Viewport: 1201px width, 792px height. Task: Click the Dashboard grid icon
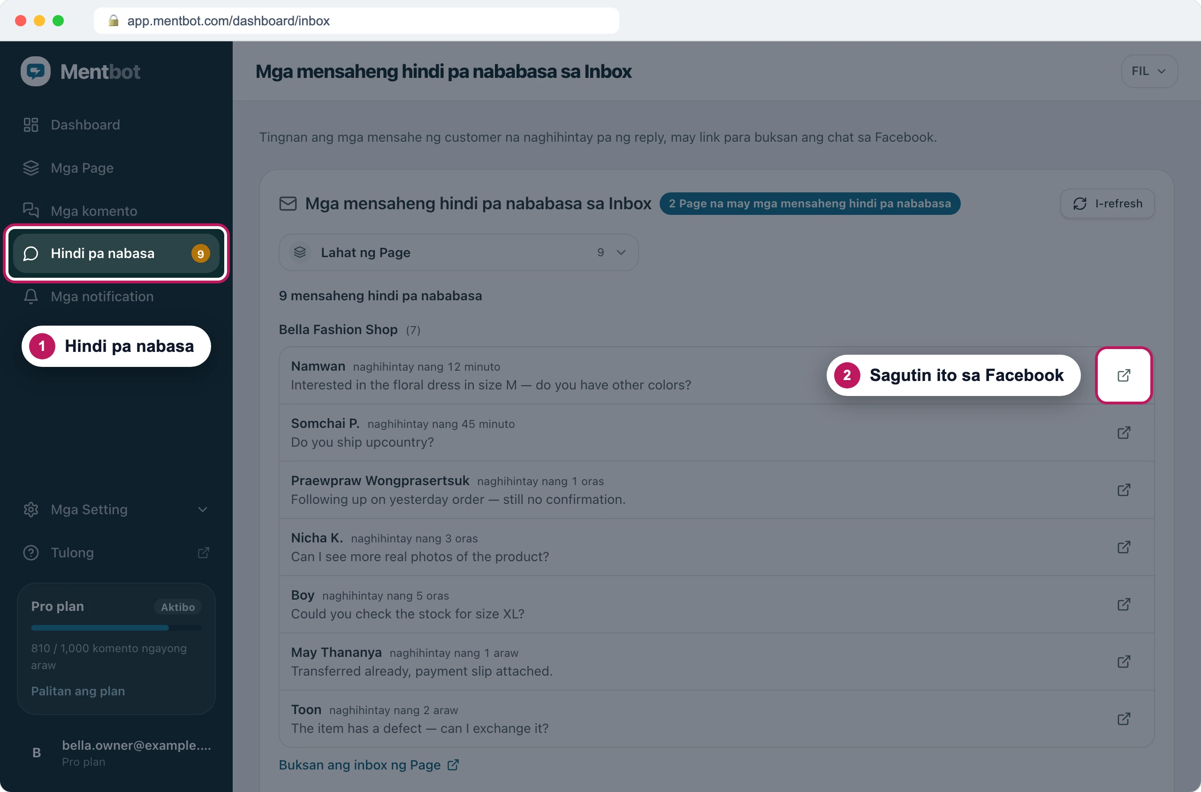coord(31,125)
